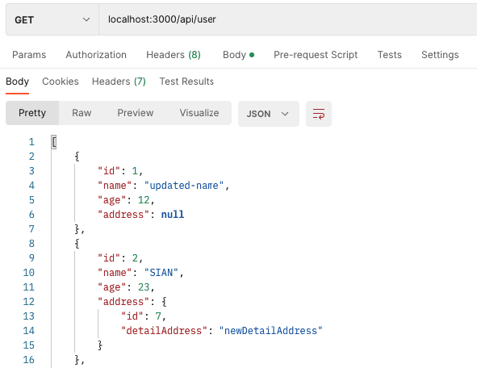Click line number 1 in gutter

click(x=31, y=142)
